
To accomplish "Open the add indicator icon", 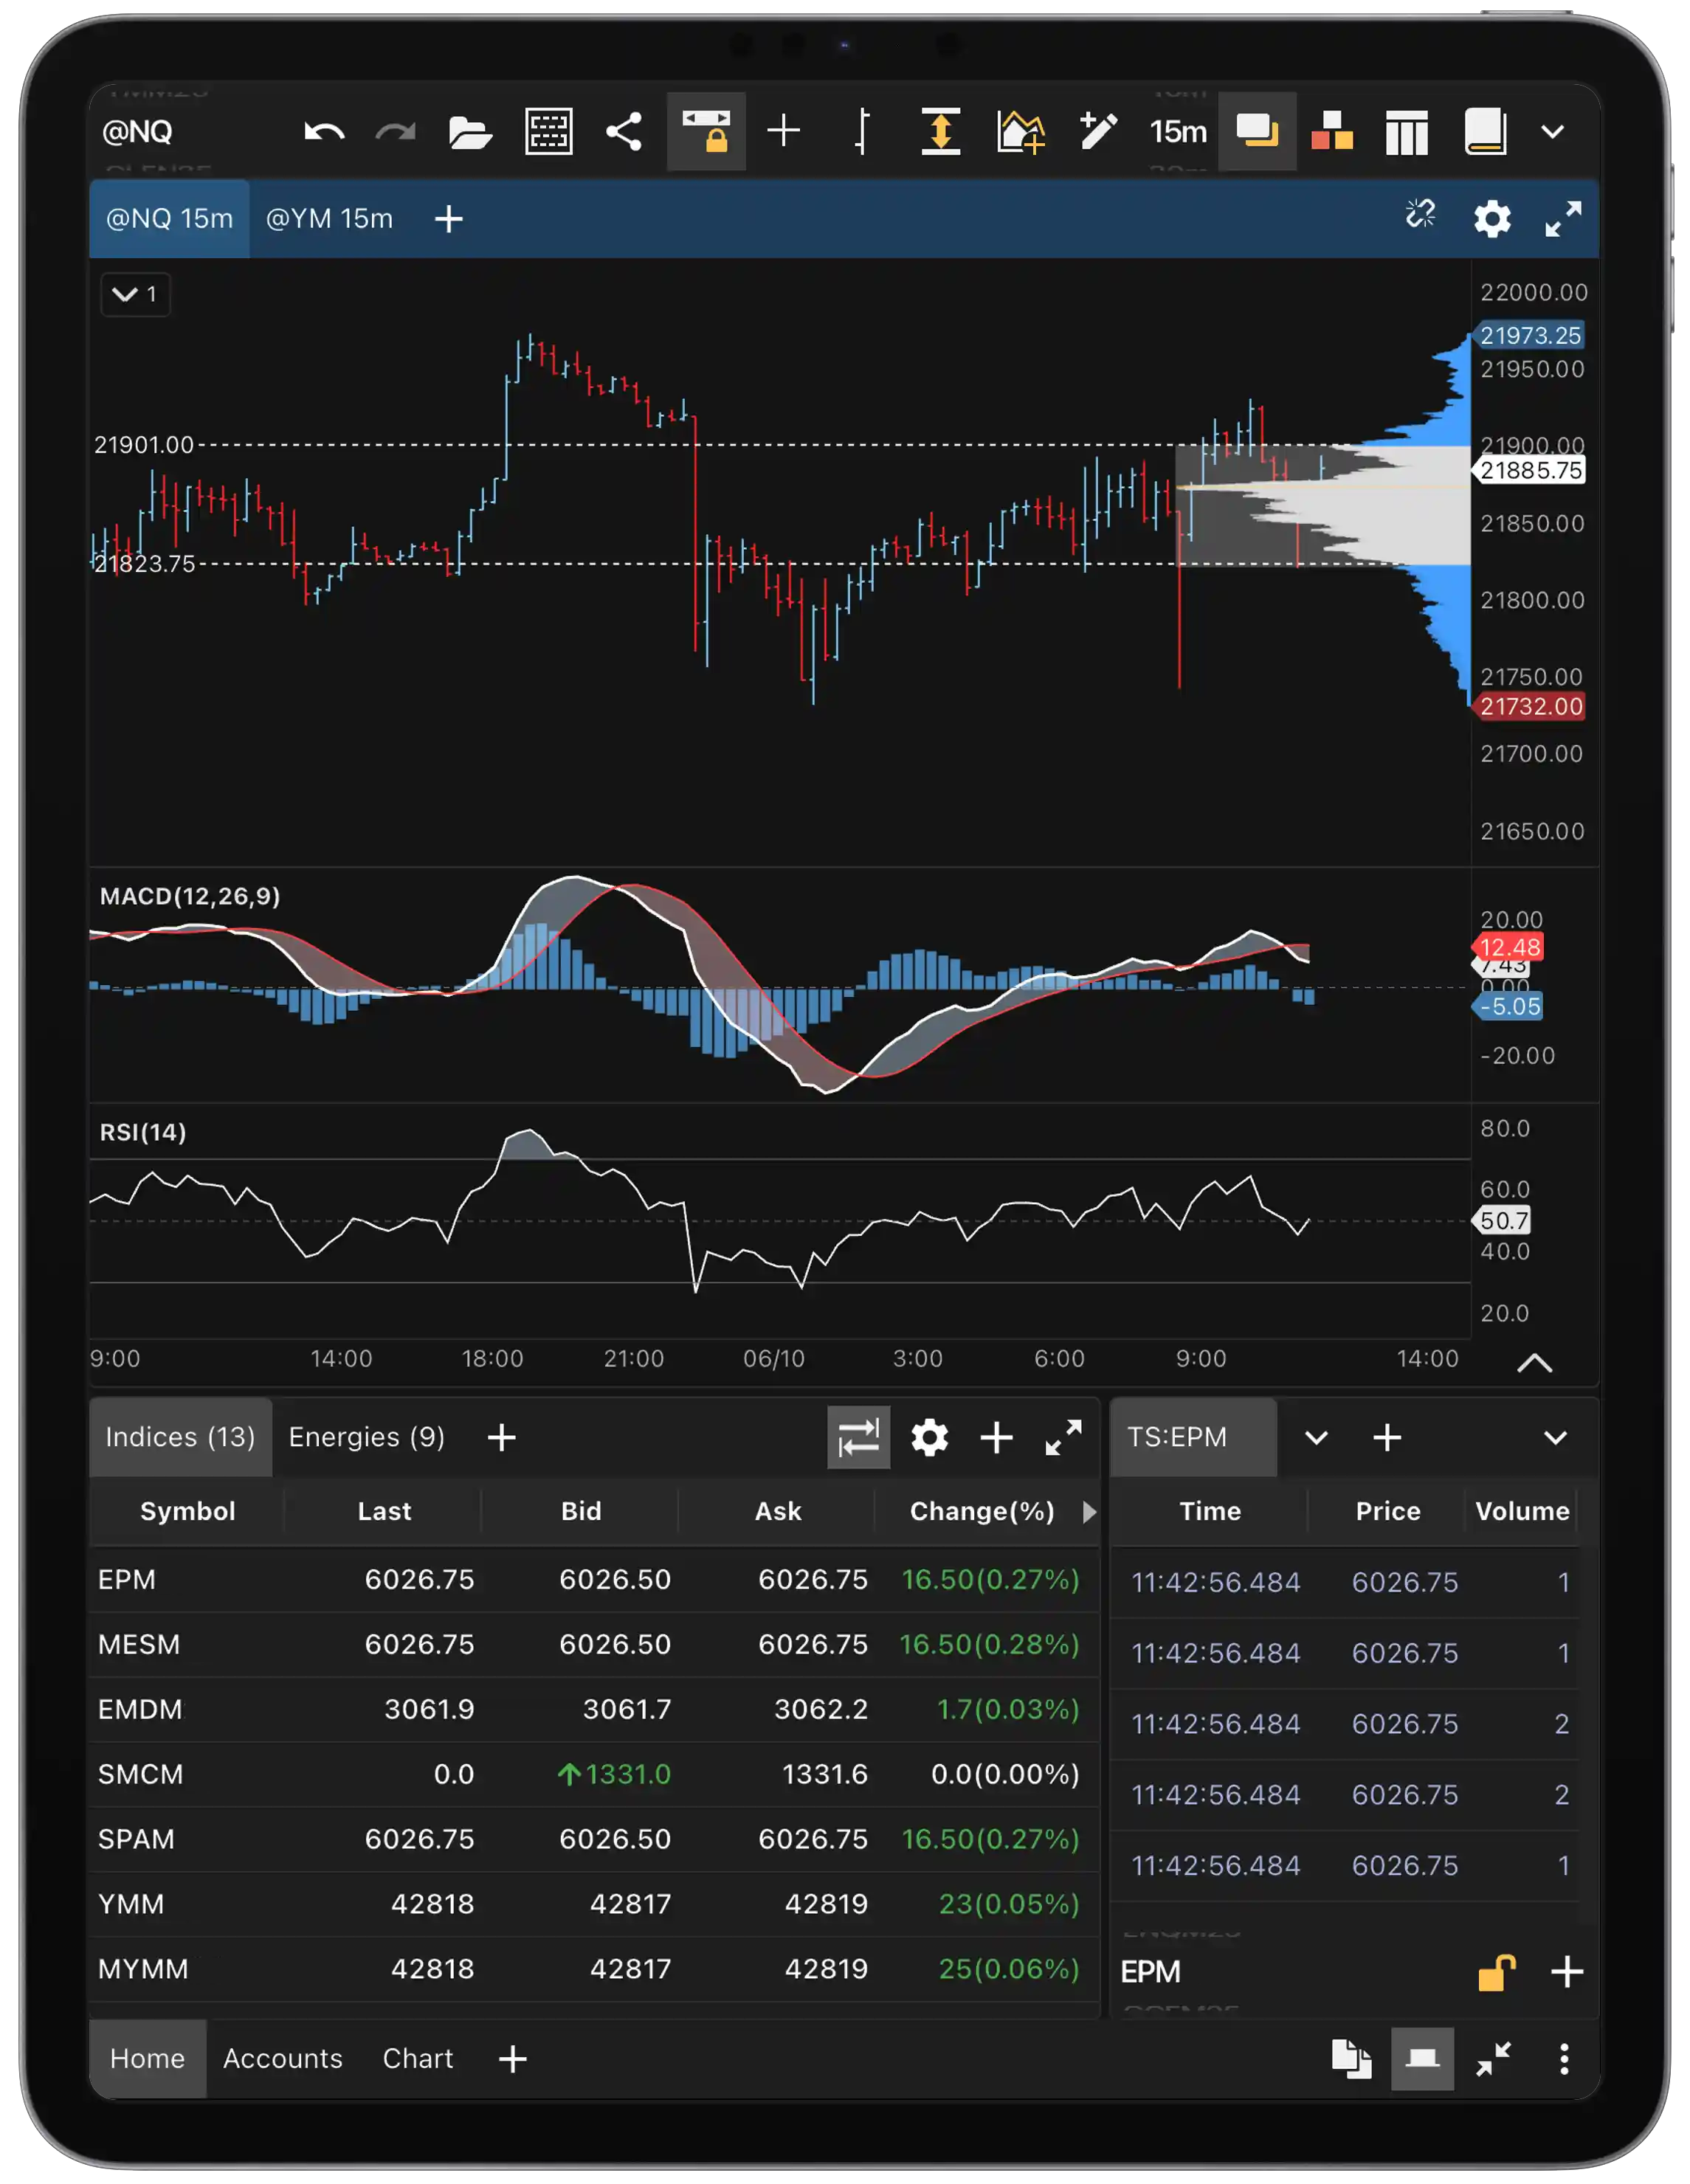I will (x=1020, y=131).
